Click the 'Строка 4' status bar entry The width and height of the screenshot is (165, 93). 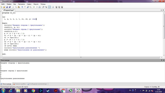147,87
